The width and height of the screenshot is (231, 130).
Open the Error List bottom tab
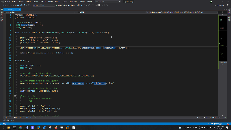pos(6,120)
